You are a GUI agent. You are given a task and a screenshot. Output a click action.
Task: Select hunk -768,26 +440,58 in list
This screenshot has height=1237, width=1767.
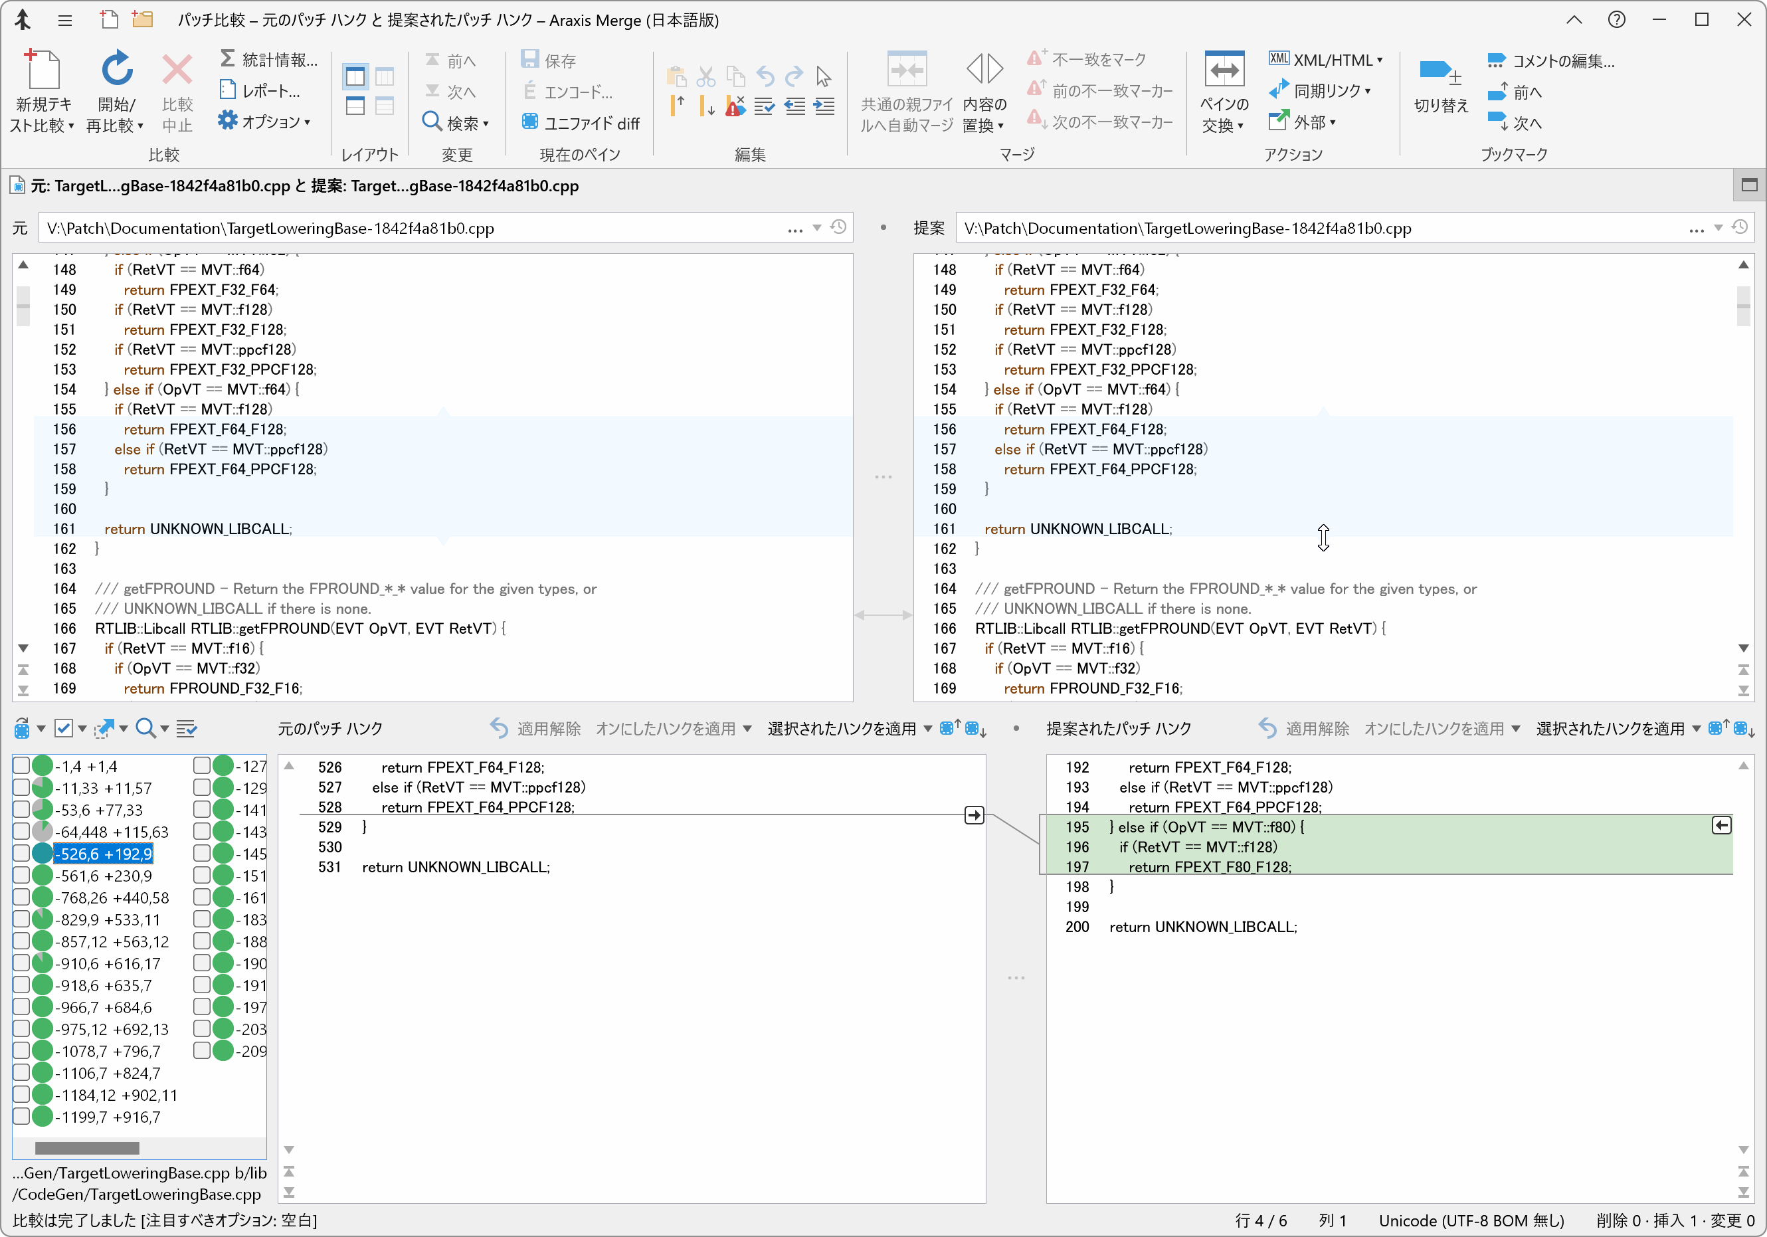112,898
